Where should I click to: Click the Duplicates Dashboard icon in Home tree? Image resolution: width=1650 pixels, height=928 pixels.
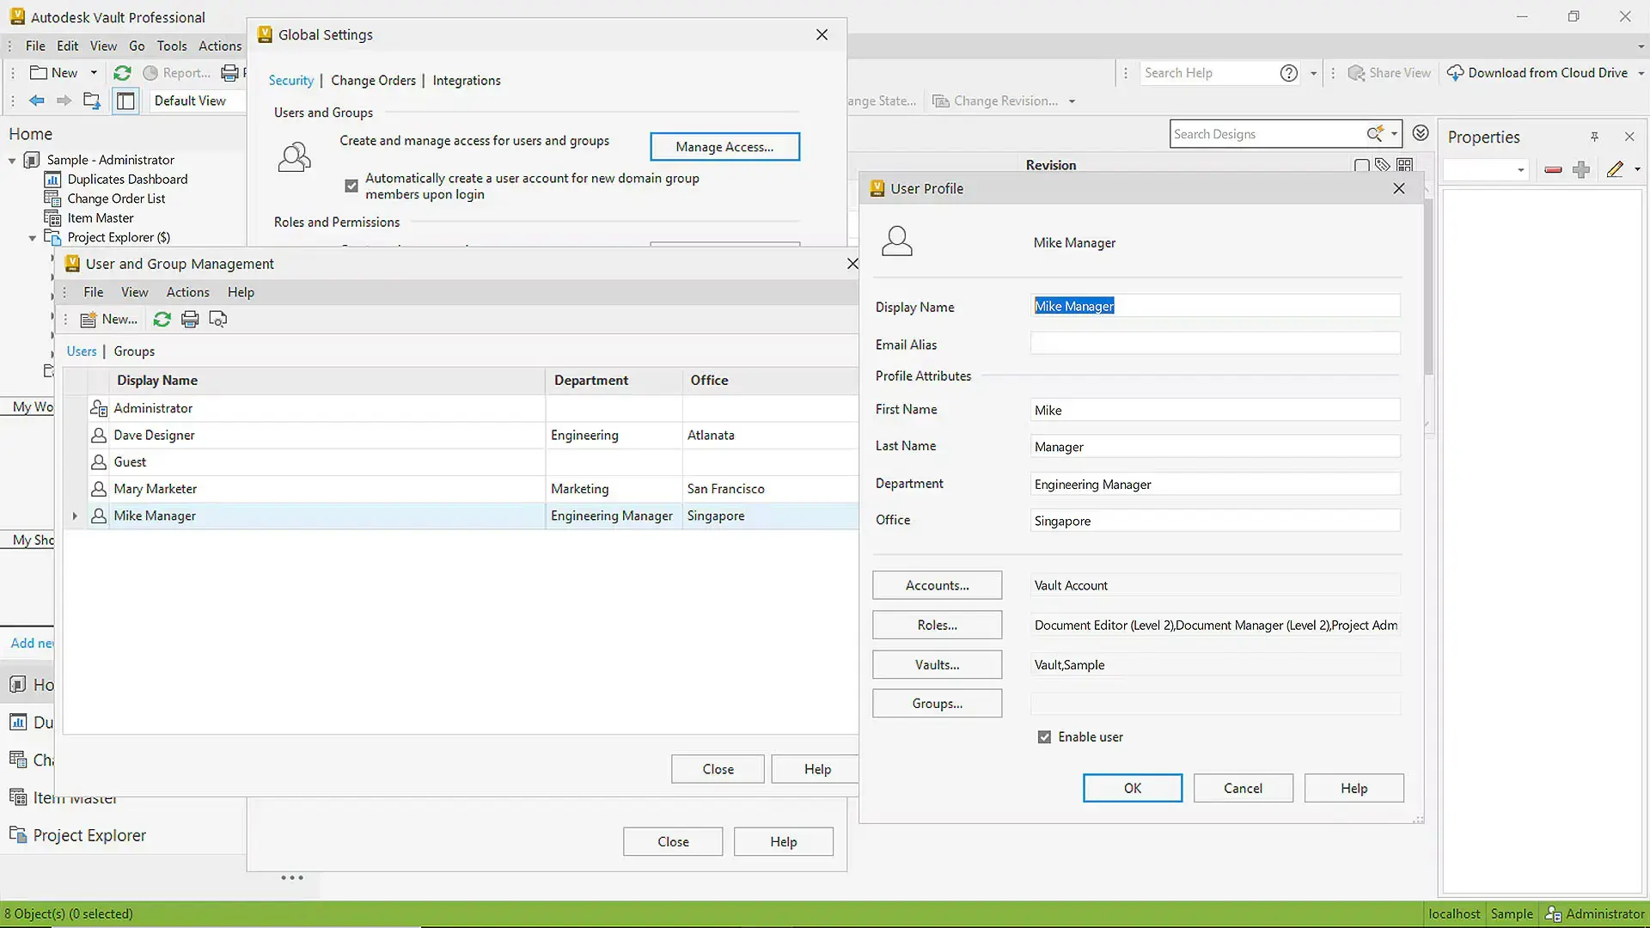(52, 179)
